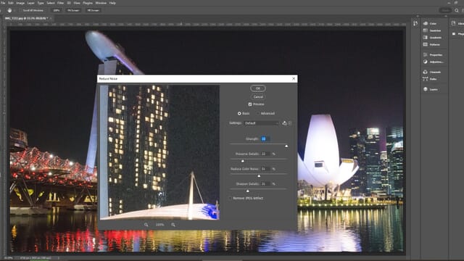Viewport: 464px width, 261px height.
Task: Click the 100% zoom button
Action: [x=57, y=10]
